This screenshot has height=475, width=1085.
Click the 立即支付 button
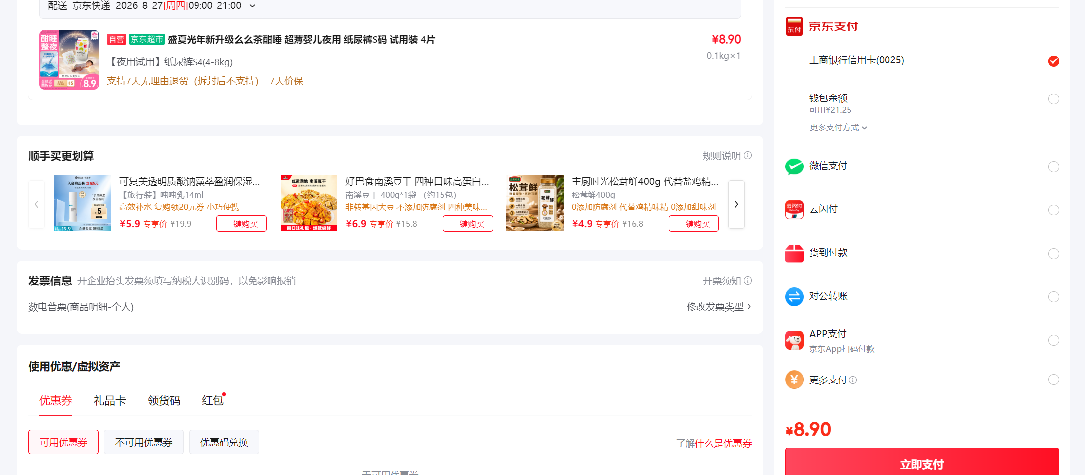click(x=922, y=462)
